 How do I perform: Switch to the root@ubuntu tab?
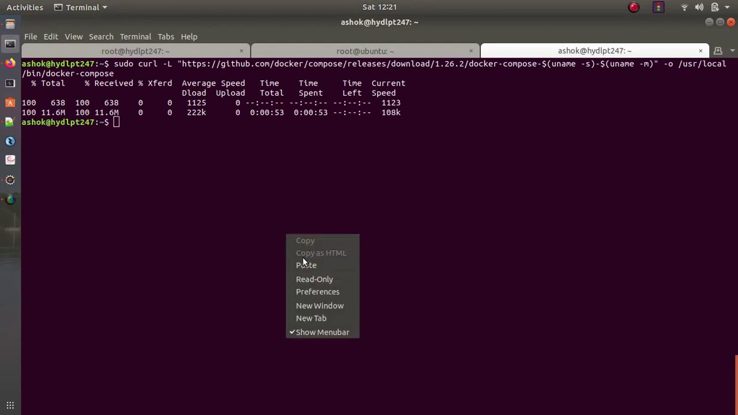365,51
